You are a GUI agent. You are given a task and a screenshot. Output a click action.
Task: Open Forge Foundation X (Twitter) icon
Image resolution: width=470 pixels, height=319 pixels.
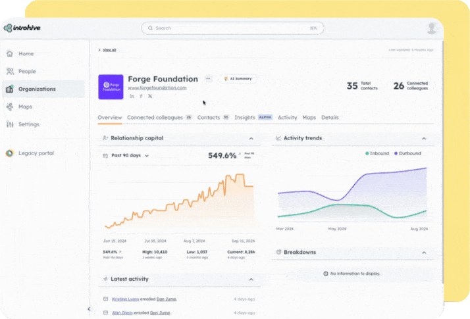pos(150,96)
